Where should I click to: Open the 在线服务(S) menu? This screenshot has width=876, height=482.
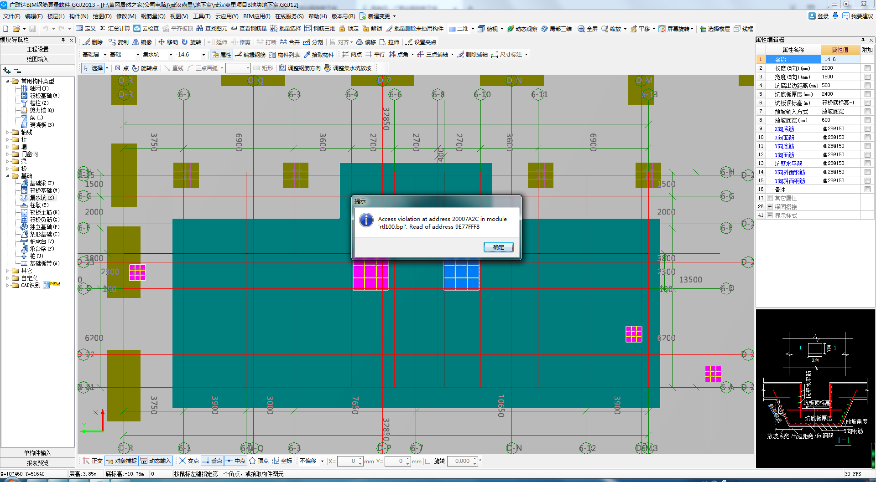click(x=289, y=16)
